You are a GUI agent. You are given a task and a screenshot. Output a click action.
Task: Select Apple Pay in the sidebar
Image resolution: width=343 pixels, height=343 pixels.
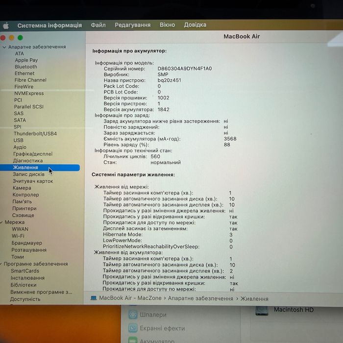pyautogui.click(x=26, y=60)
